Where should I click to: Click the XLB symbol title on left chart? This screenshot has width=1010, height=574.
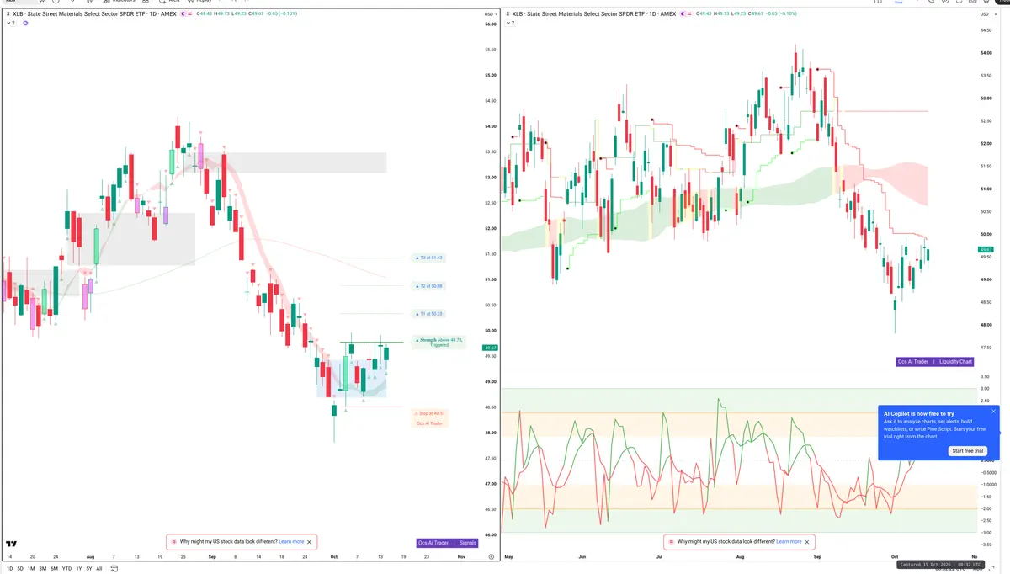[95, 14]
